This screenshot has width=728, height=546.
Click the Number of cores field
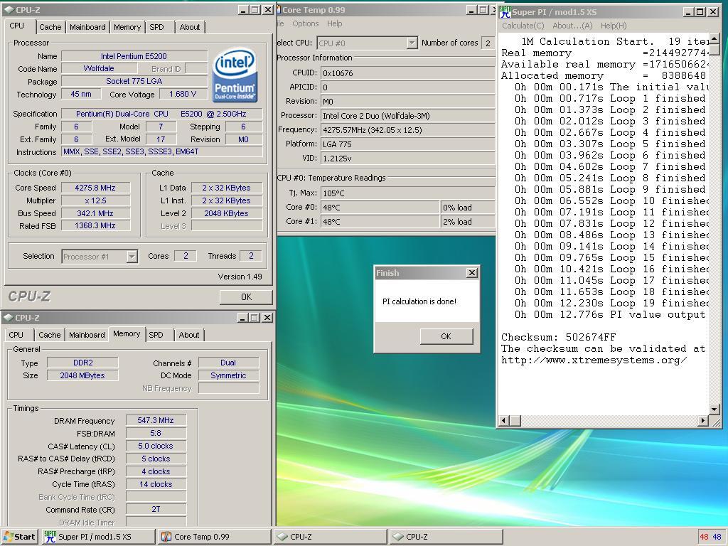pos(488,43)
